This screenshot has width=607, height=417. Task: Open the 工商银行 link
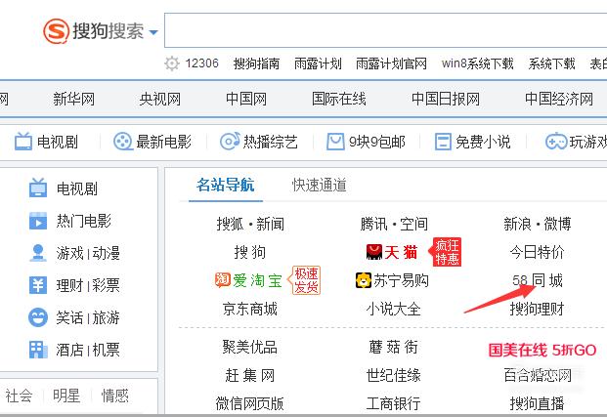click(393, 403)
